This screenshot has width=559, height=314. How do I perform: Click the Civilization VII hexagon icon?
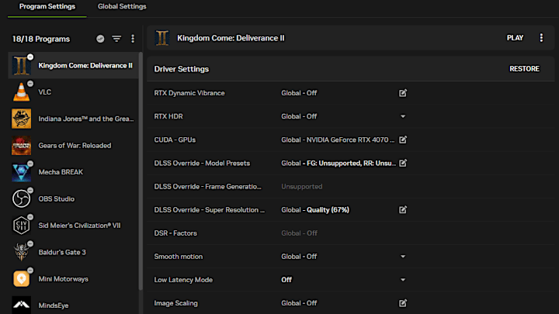tap(22, 226)
